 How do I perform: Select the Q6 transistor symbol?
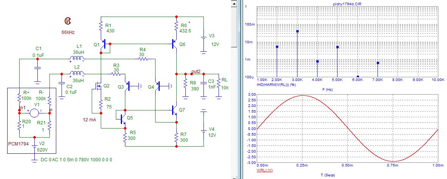click(x=174, y=44)
